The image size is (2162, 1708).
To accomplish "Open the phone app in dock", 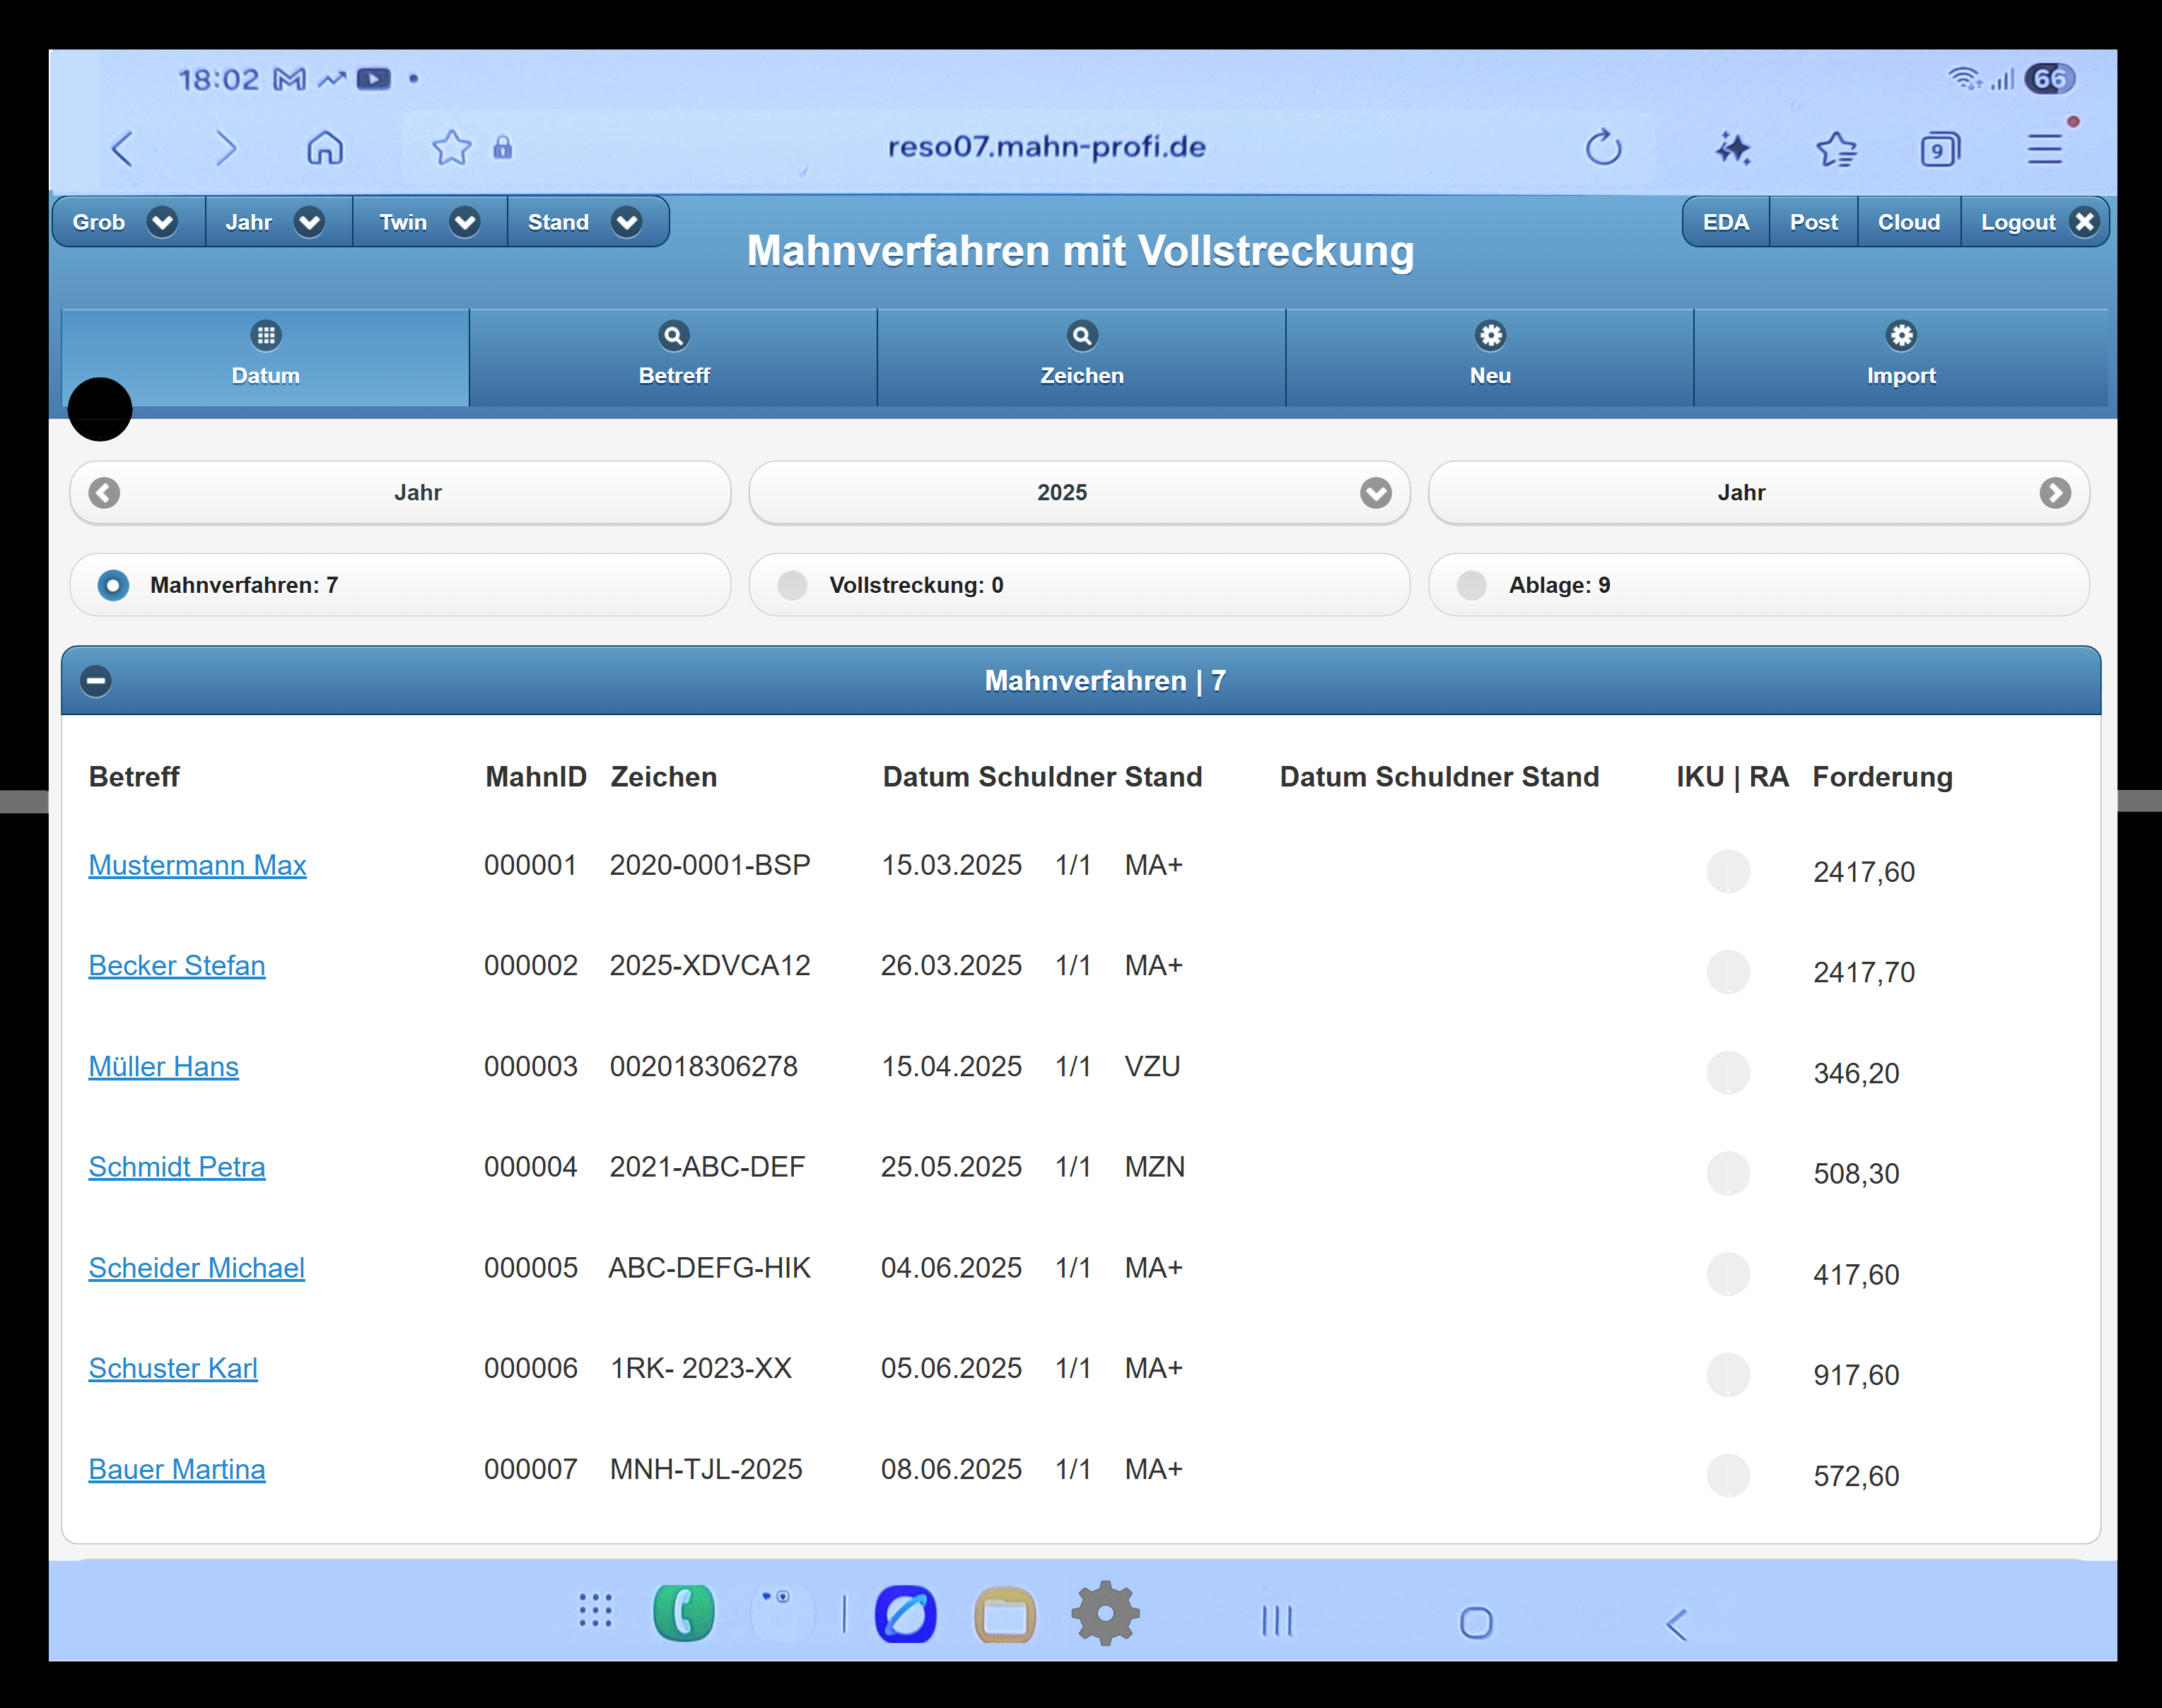I will pyautogui.click(x=684, y=1613).
